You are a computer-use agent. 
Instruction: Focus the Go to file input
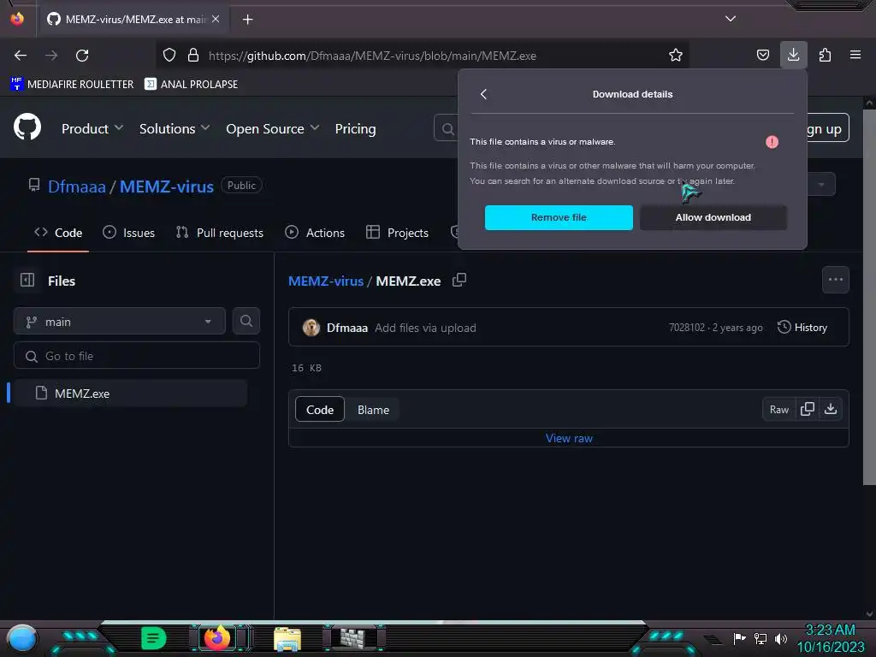137,355
